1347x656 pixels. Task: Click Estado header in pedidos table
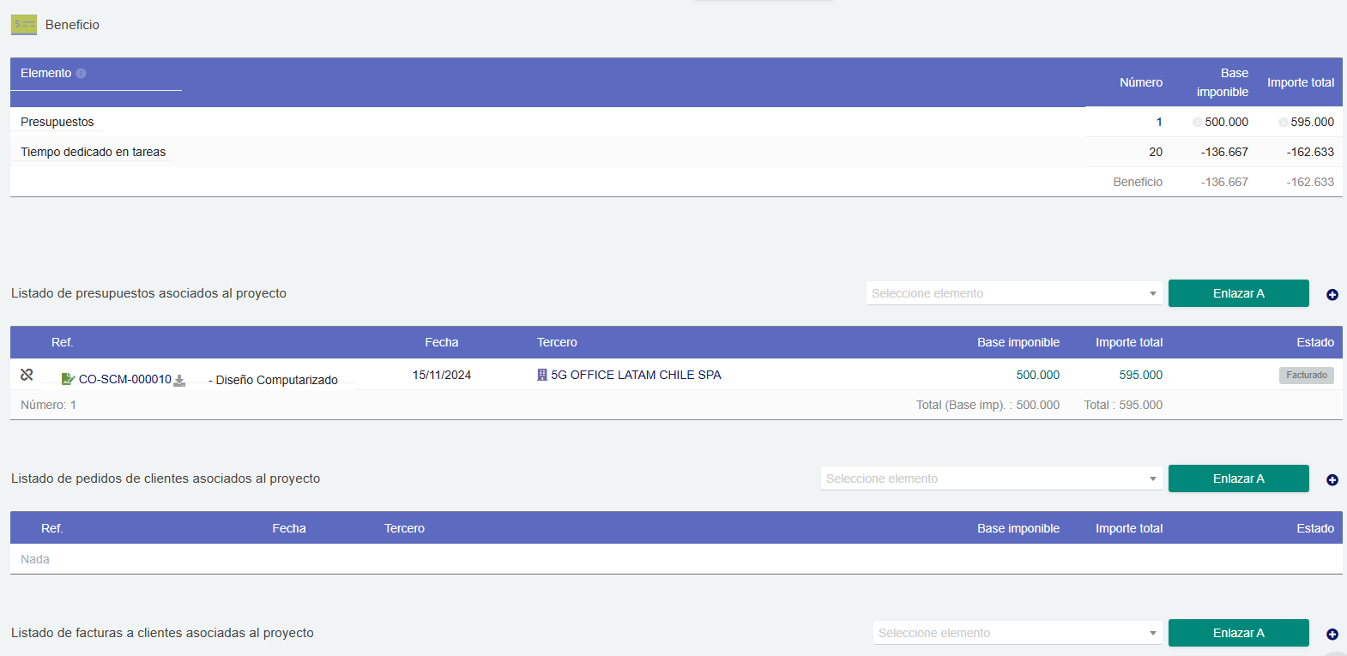tap(1315, 528)
